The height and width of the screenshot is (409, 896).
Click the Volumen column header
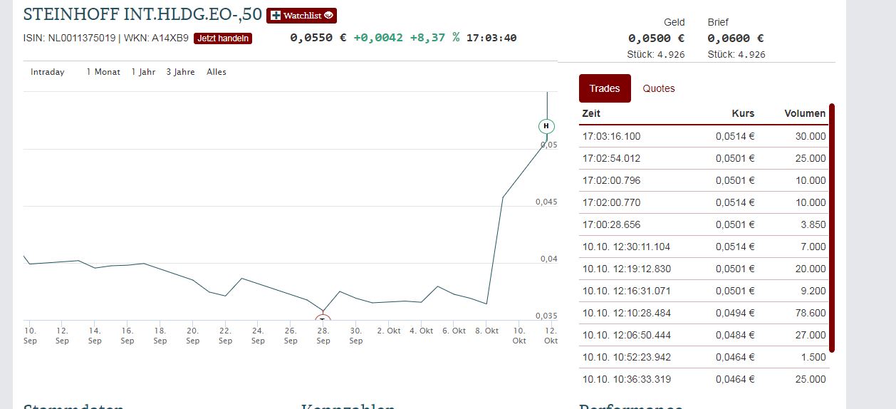click(805, 113)
